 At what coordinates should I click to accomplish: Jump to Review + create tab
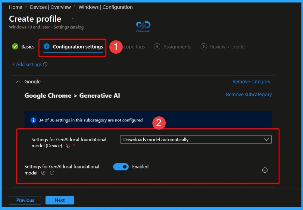point(223,47)
